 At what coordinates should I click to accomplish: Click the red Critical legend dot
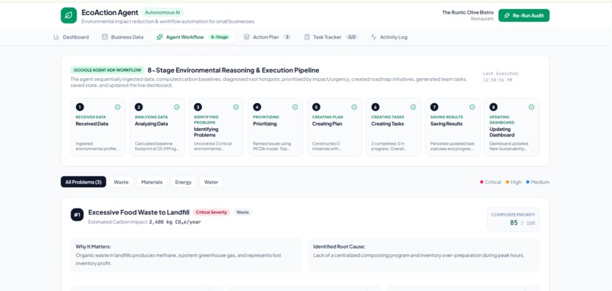(481, 182)
